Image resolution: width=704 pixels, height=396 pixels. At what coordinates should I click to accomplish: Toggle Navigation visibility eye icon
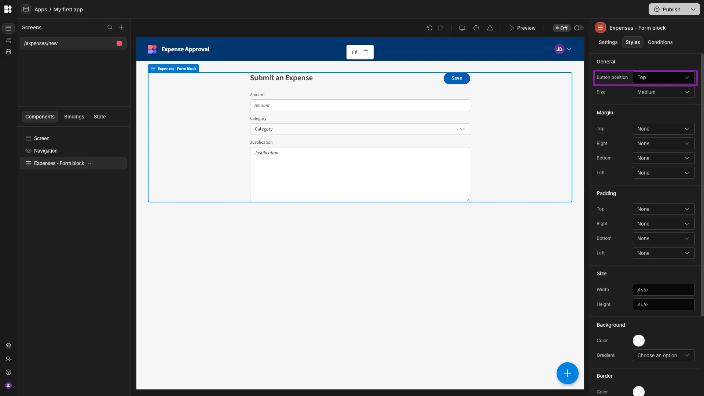point(28,151)
